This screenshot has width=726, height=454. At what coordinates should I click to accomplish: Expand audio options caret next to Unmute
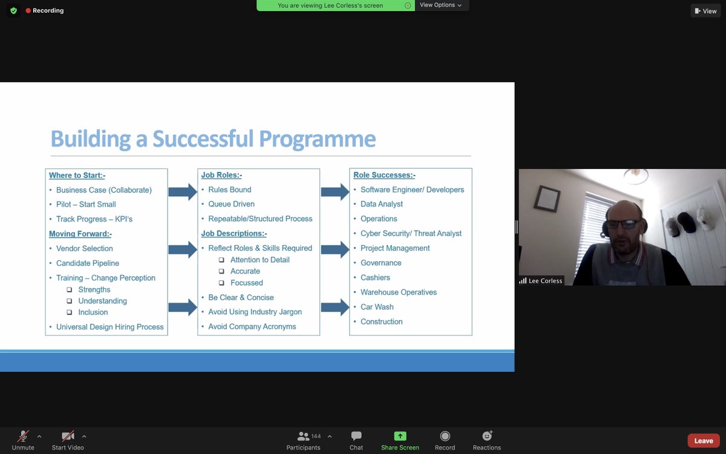coord(39,436)
